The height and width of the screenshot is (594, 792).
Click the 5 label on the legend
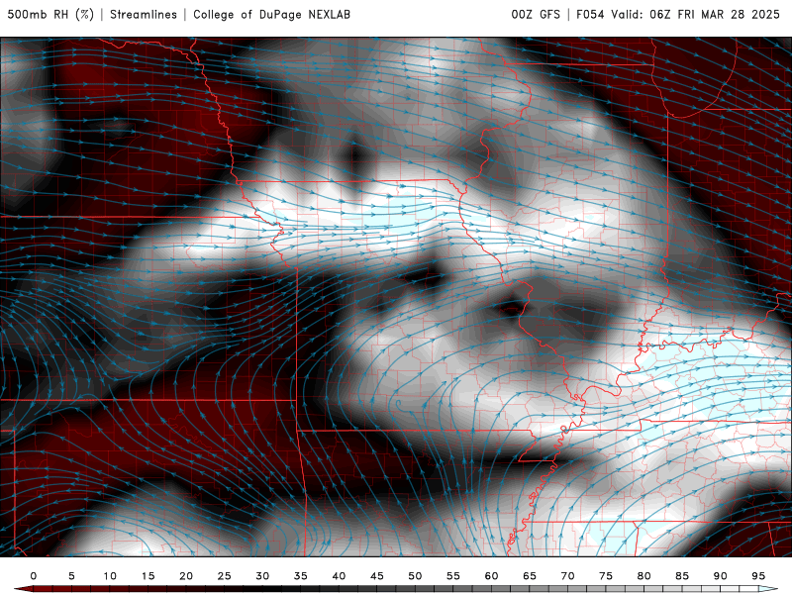coord(71,576)
